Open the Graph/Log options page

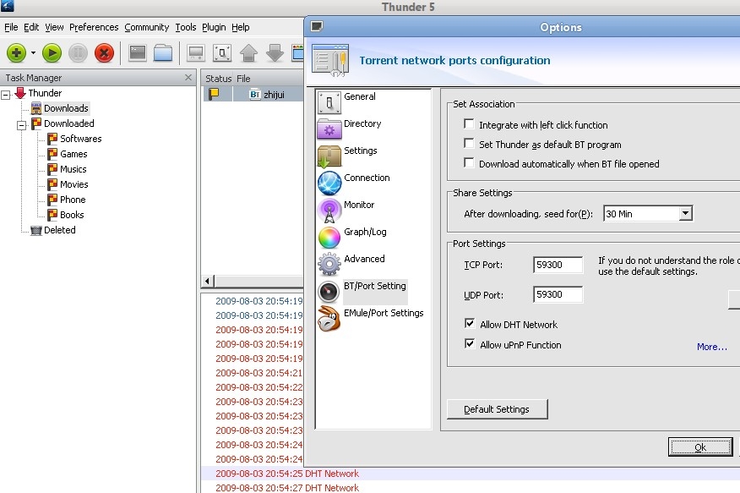365,232
